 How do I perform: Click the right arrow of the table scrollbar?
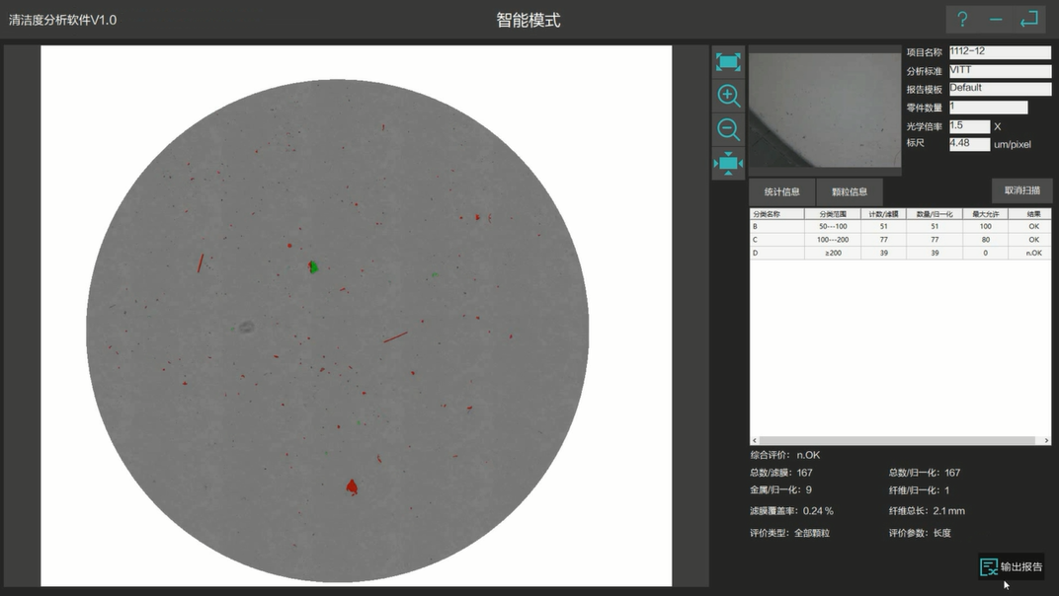1046,440
